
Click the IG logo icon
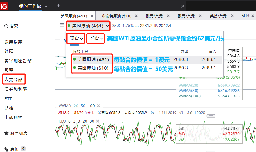tap(5, 6)
